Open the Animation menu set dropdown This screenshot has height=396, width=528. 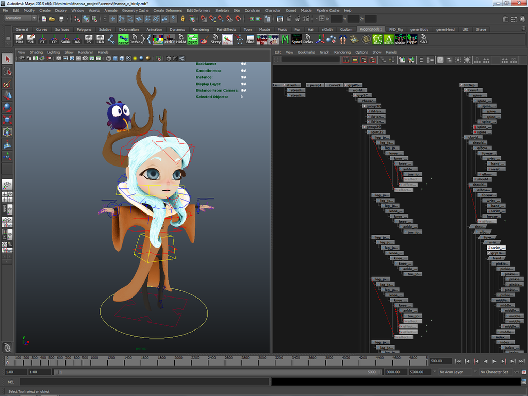[x=20, y=18]
